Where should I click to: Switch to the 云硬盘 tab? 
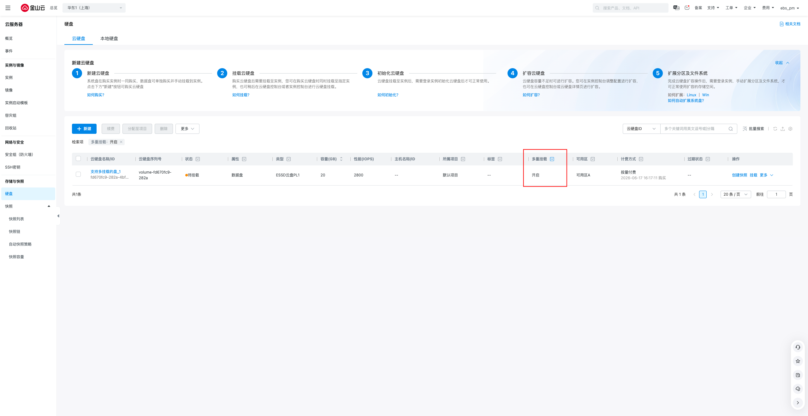(x=79, y=39)
